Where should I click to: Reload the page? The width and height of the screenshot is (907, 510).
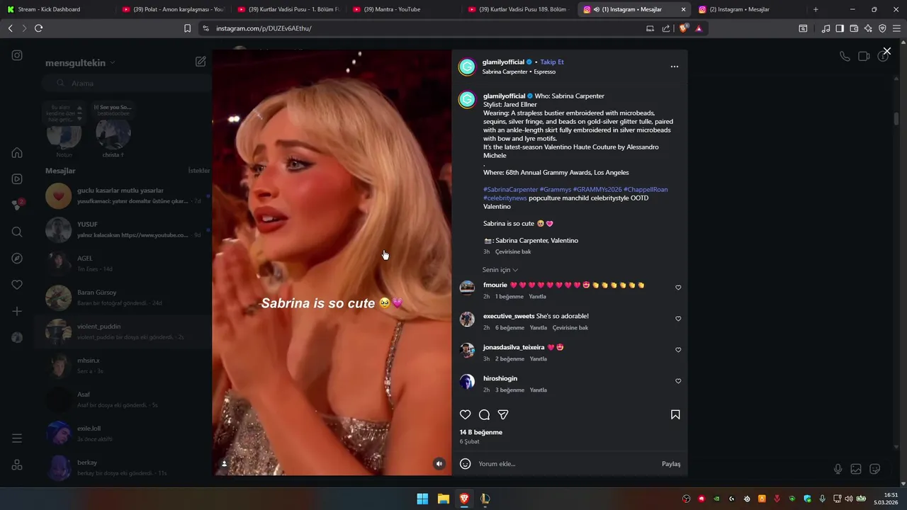pyautogui.click(x=38, y=28)
